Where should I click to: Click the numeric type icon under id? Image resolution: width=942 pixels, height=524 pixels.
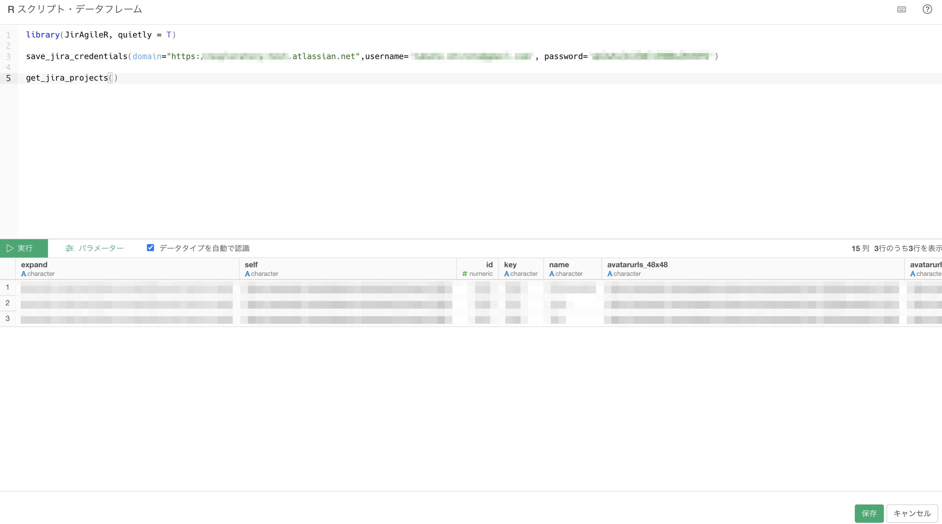tap(465, 273)
